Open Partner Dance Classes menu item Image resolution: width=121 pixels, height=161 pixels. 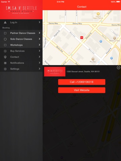tap(21, 33)
